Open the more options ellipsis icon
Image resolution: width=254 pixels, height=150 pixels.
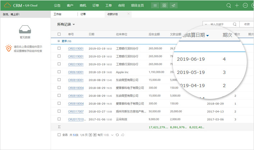tap(245, 5)
